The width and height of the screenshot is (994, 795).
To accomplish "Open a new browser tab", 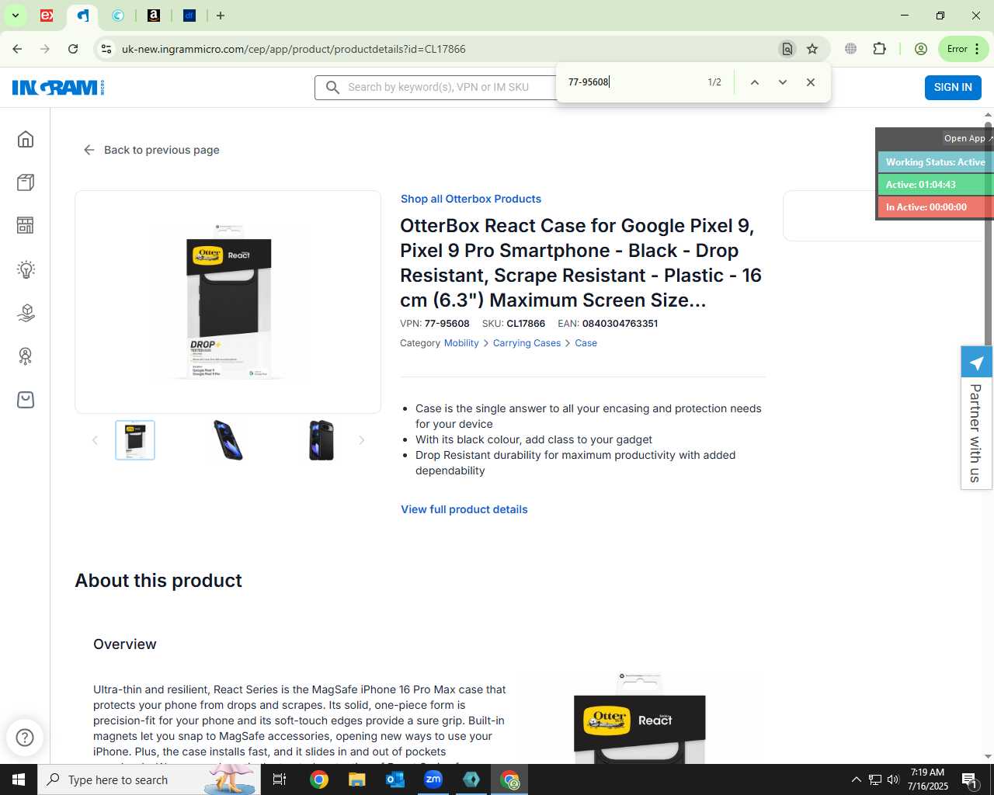I will tap(221, 16).
